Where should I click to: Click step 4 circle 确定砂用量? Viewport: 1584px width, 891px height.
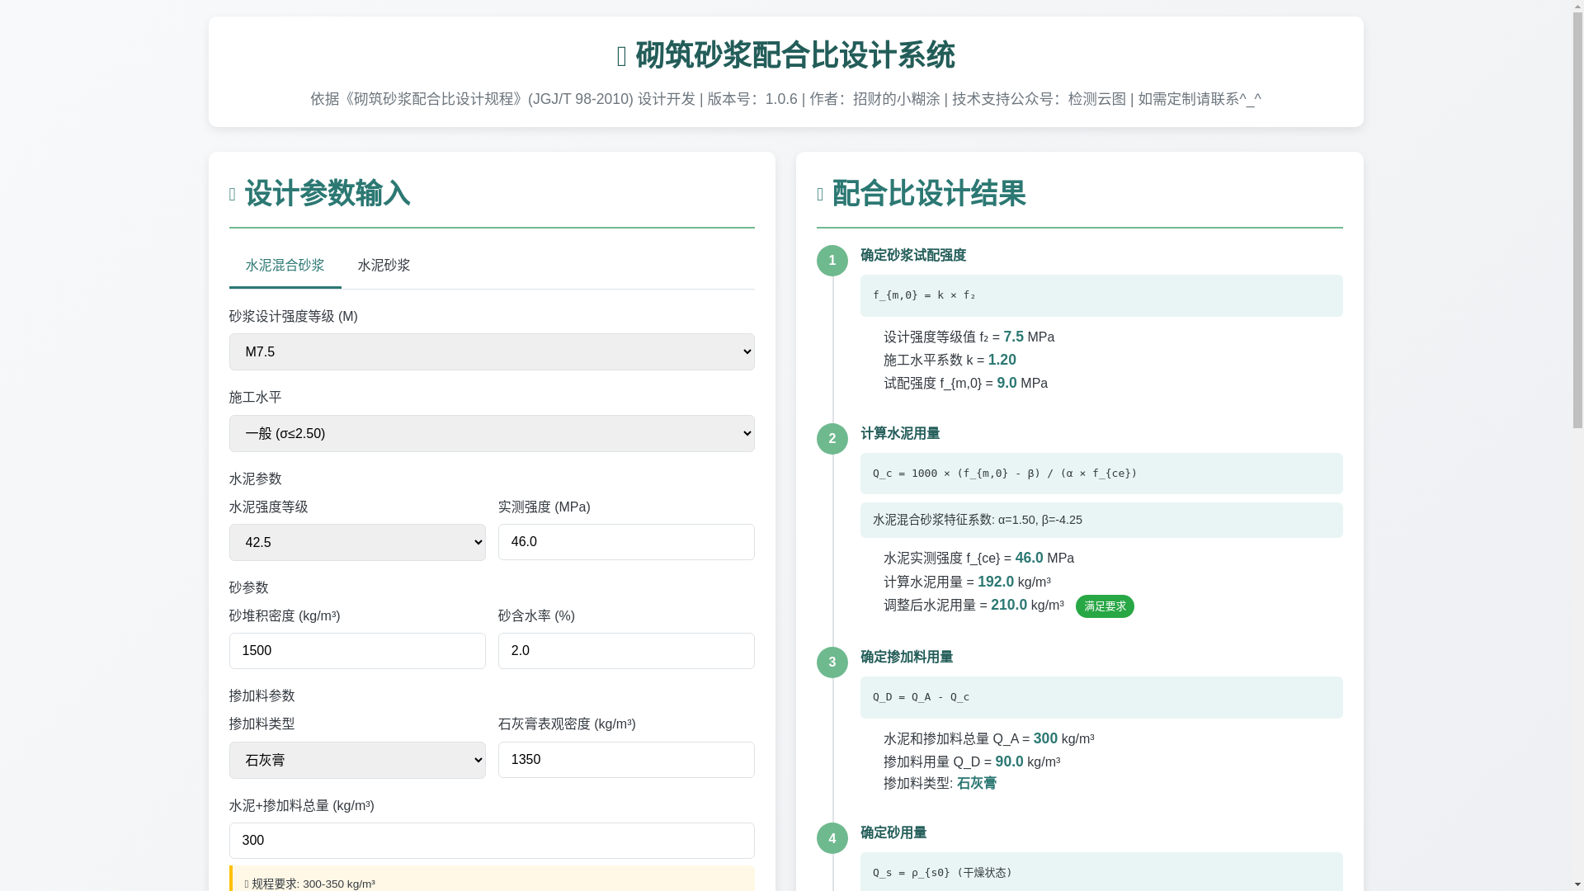coord(832,838)
